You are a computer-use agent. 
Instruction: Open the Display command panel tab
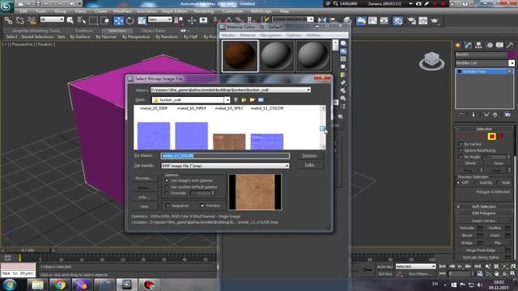click(x=499, y=45)
